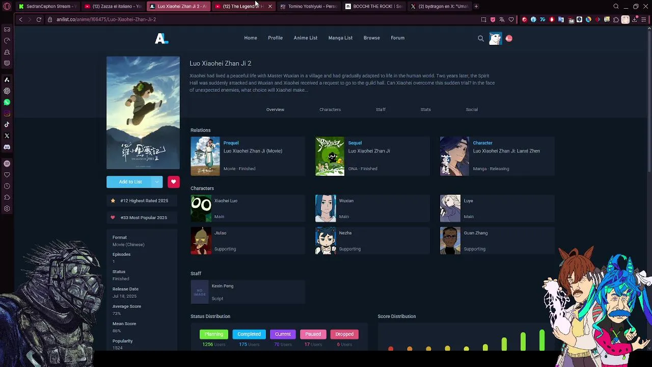Screen dimensions: 652x367
Task: Open the Luo Xiaohei Zhan Ji (Movie) prequel
Action: (248, 156)
